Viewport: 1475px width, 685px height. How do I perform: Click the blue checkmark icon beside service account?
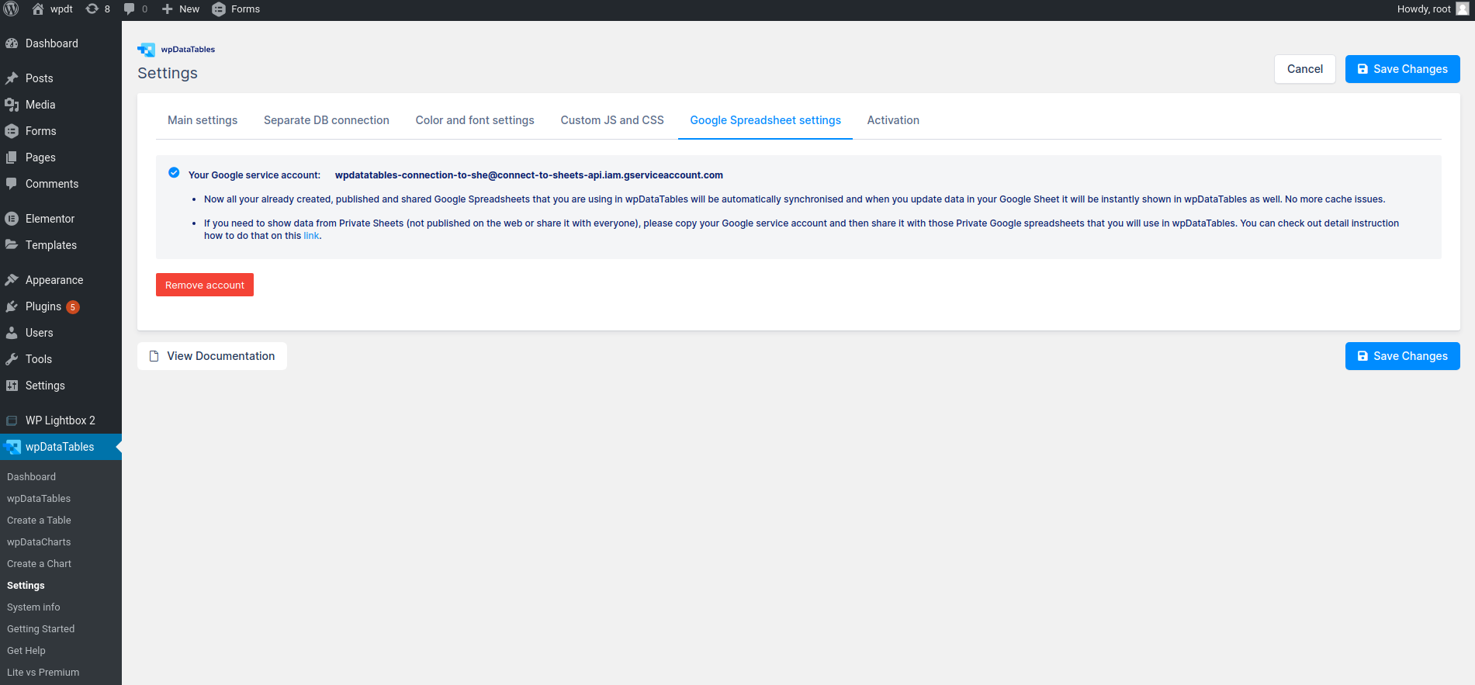coord(174,172)
